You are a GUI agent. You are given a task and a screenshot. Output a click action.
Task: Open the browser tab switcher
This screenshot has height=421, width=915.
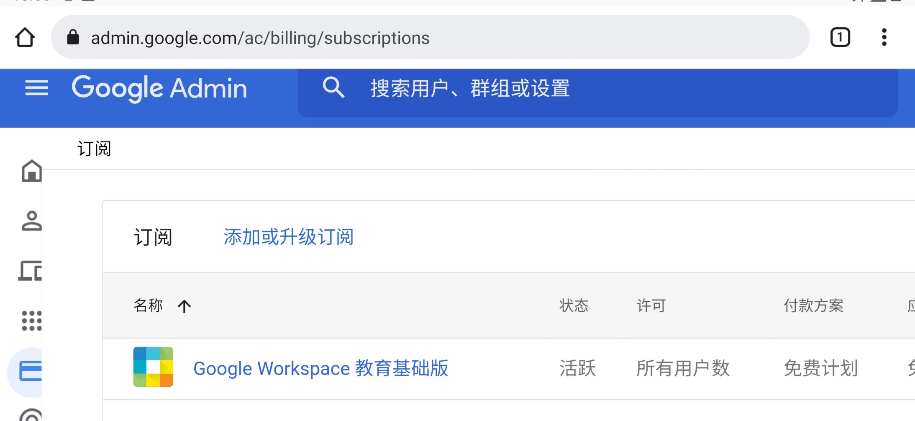tap(840, 38)
